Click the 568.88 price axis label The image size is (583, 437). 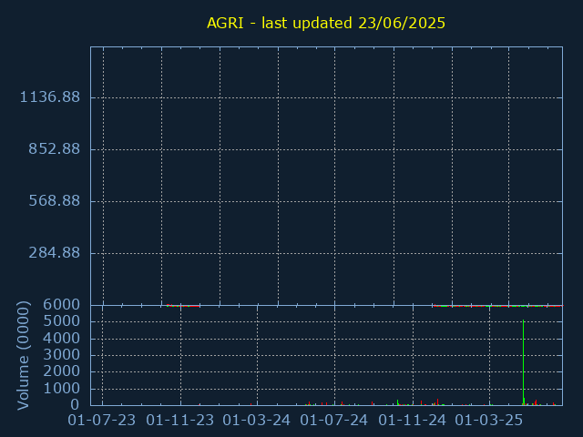pyautogui.click(x=55, y=201)
